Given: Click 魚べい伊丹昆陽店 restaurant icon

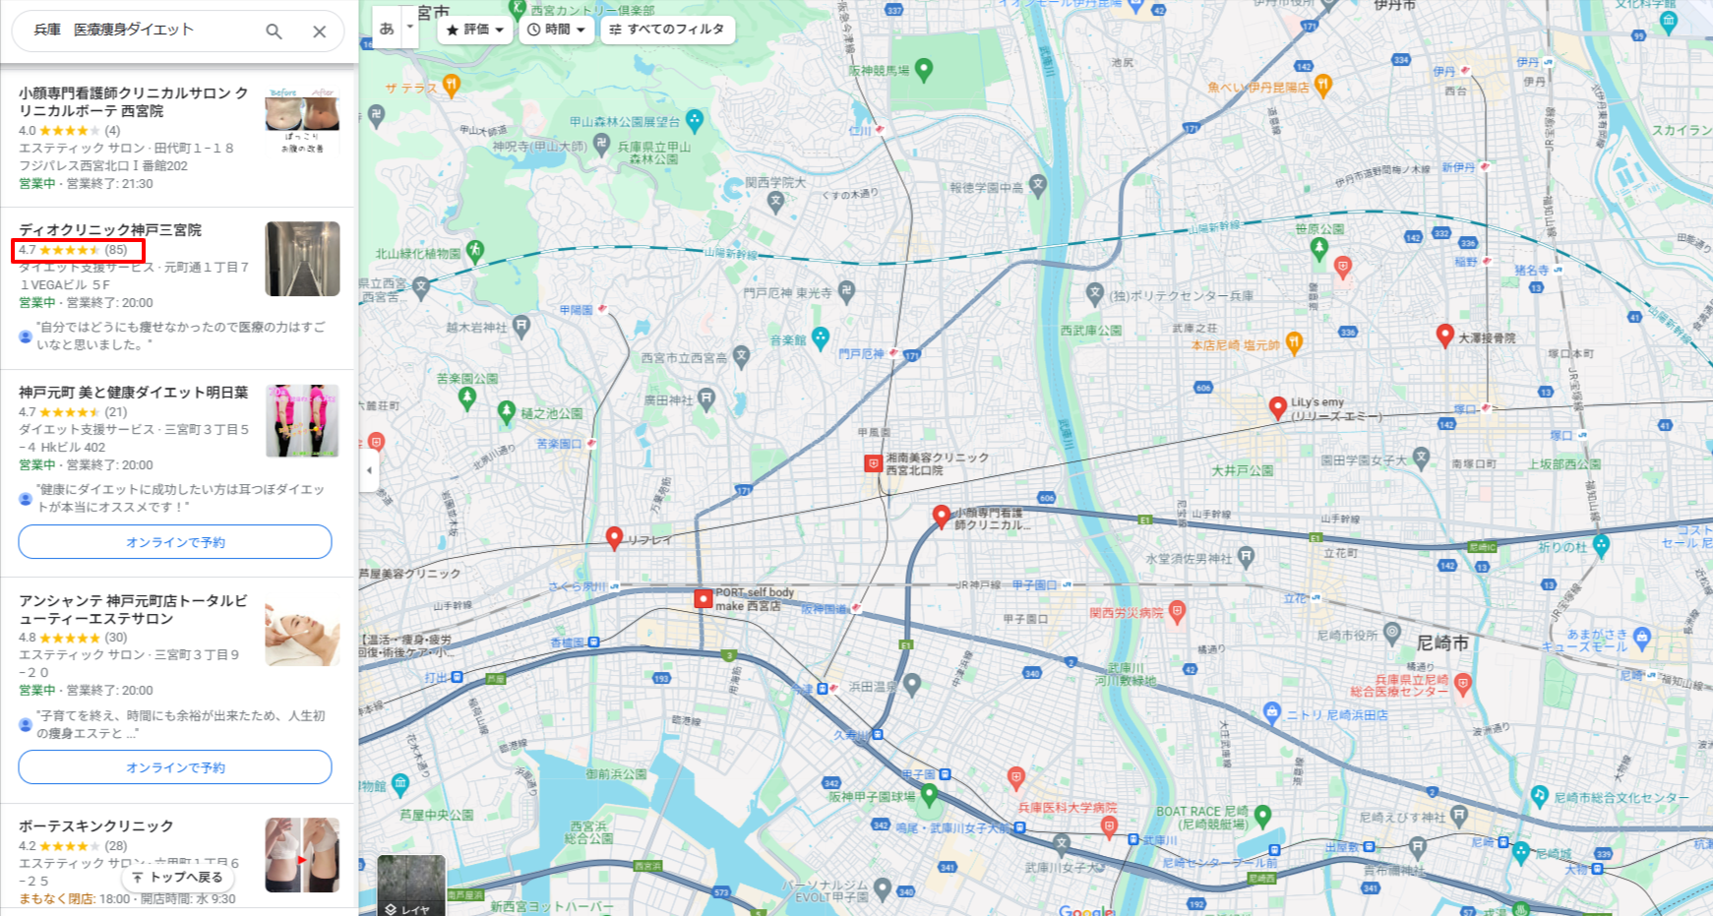Looking at the screenshot, I should coord(1323,86).
